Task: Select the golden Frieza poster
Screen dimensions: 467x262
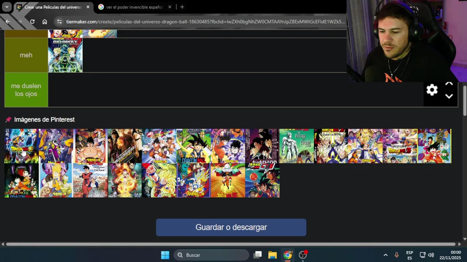Action: pyautogui.click(x=124, y=180)
